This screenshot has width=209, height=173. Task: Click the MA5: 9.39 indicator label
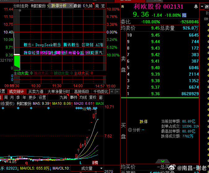[x=42, y=104]
